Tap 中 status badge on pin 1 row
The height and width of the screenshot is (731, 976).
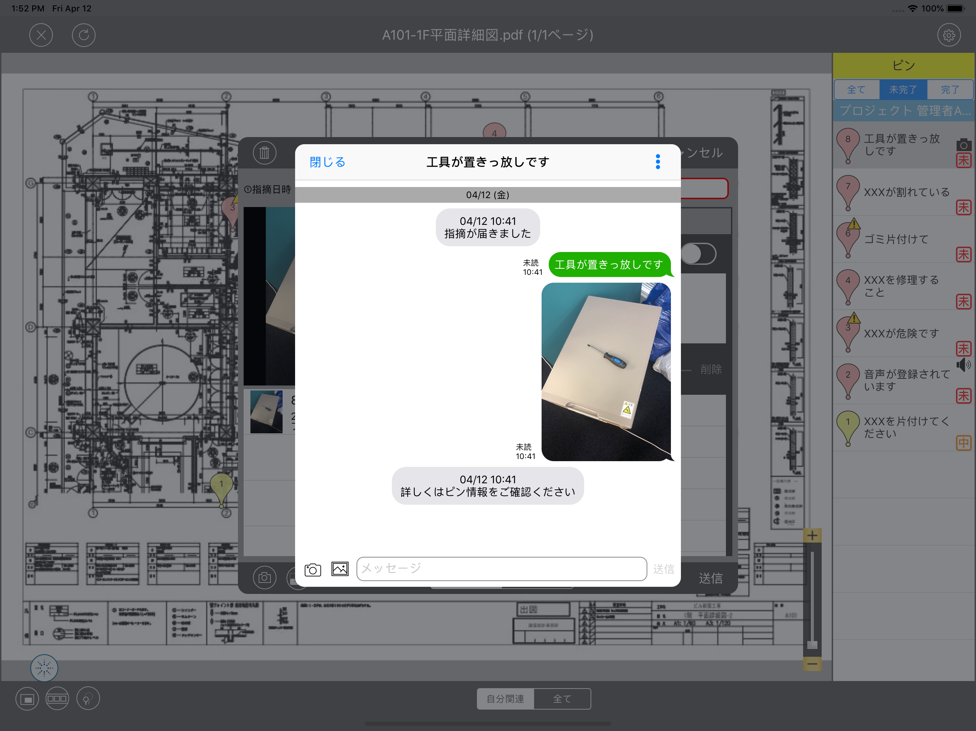point(963,443)
